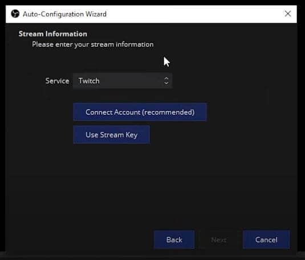The width and height of the screenshot is (305, 260).
Task: Pick stream key entry instead of account login
Action: point(112,135)
